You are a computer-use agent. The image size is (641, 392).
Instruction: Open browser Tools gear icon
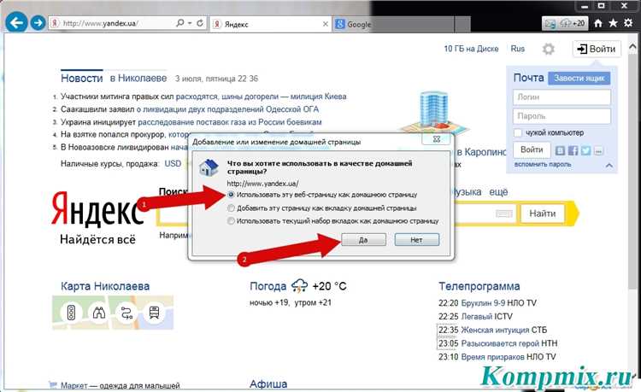(x=628, y=23)
